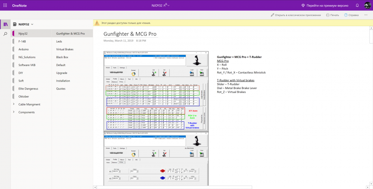Expand the Cable Mangment section group

[x=13, y=104]
